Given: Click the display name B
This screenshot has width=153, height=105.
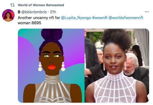Looking at the screenshot, I should [19, 12].
